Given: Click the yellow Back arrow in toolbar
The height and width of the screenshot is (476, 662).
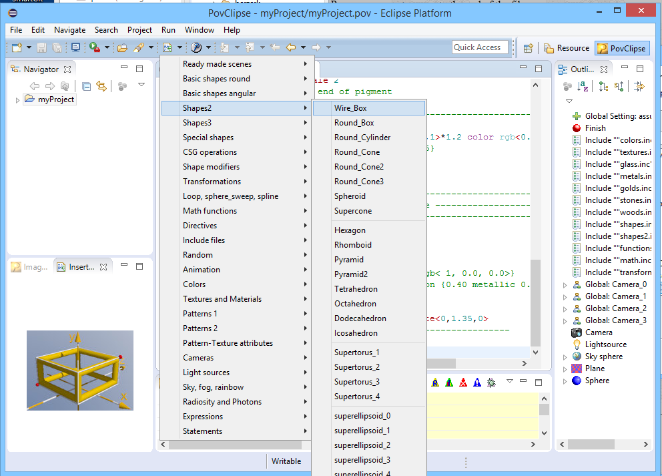Looking at the screenshot, I should [x=291, y=47].
